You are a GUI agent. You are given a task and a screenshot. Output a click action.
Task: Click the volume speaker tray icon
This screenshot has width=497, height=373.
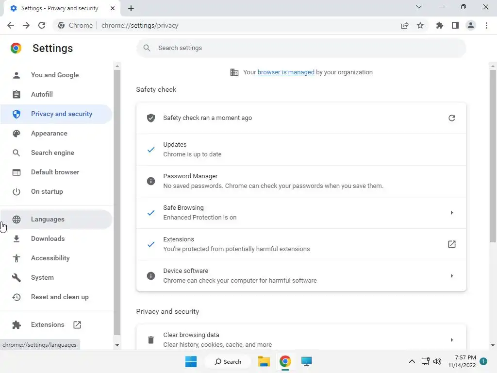pyautogui.click(x=437, y=361)
